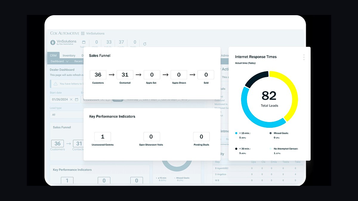The height and width of the screenshot is (201, 358).
Task: Click the dark navy segment of the leads donut
Action: (x=256, y=78)
